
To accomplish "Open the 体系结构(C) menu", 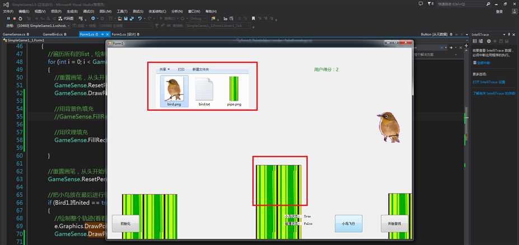I will [x=158, y=11].
